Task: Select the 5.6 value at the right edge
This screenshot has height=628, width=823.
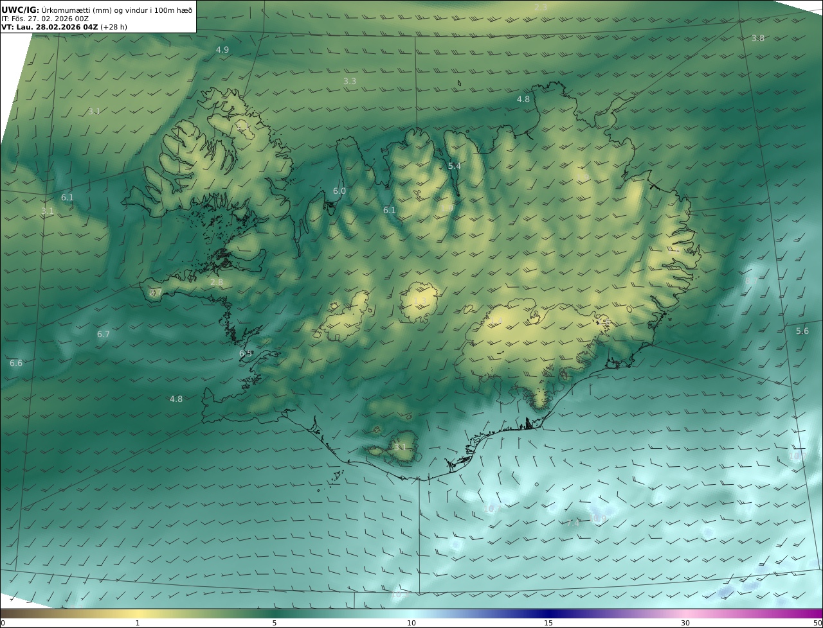Action: [x=802, y=331]
